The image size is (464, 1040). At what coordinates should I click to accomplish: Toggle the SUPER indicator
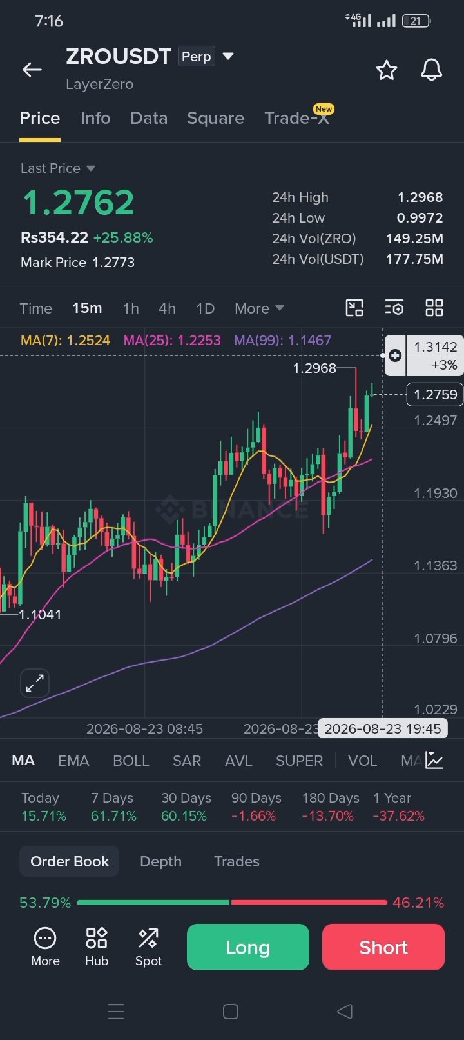(x=299, y=761)
